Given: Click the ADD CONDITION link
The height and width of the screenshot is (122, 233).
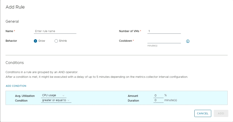Looking at the screenshot, I should [x=16, y=86].
